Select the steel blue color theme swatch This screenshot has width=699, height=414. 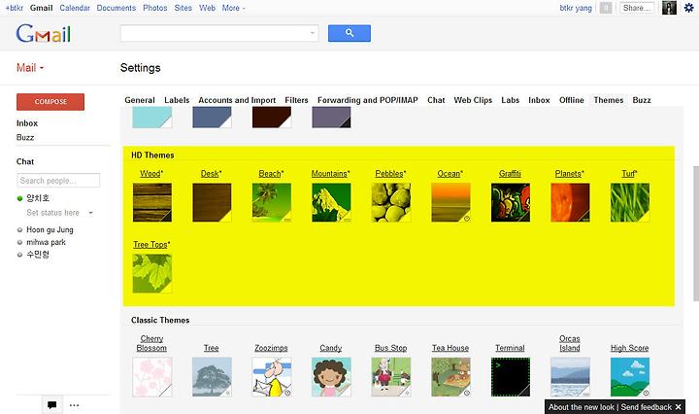(212, 118)
